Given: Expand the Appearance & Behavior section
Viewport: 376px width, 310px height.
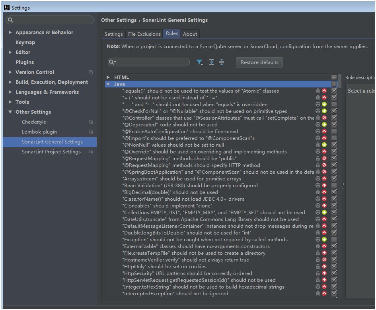Looking at the screenshot, I should point(10,33).
